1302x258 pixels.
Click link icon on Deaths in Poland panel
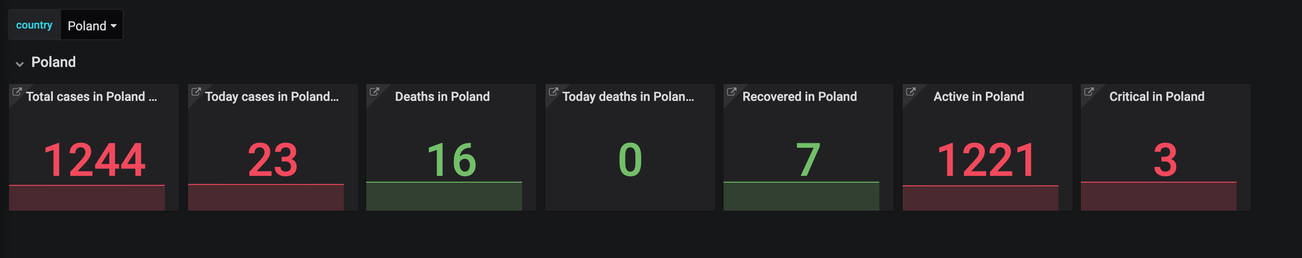(374, 92)
